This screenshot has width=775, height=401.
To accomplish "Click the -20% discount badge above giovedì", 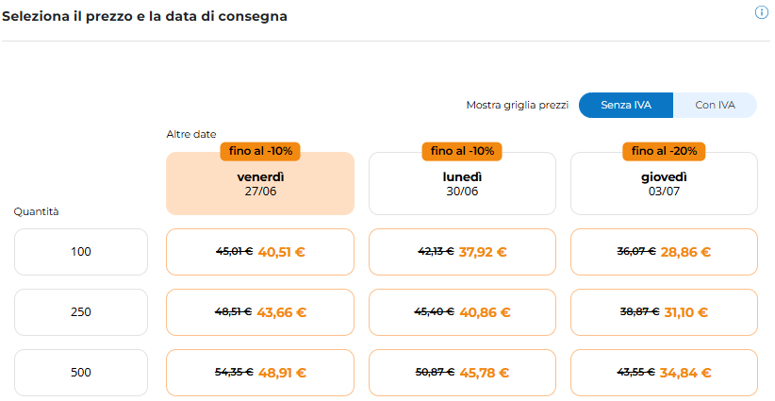I will (x=664, y=151).
